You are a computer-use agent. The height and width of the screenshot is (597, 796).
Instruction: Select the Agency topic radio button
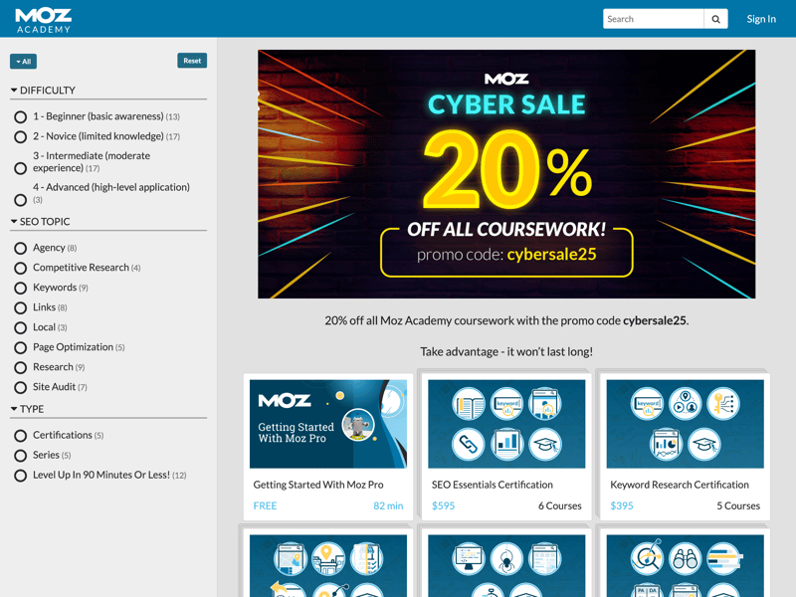20,248
